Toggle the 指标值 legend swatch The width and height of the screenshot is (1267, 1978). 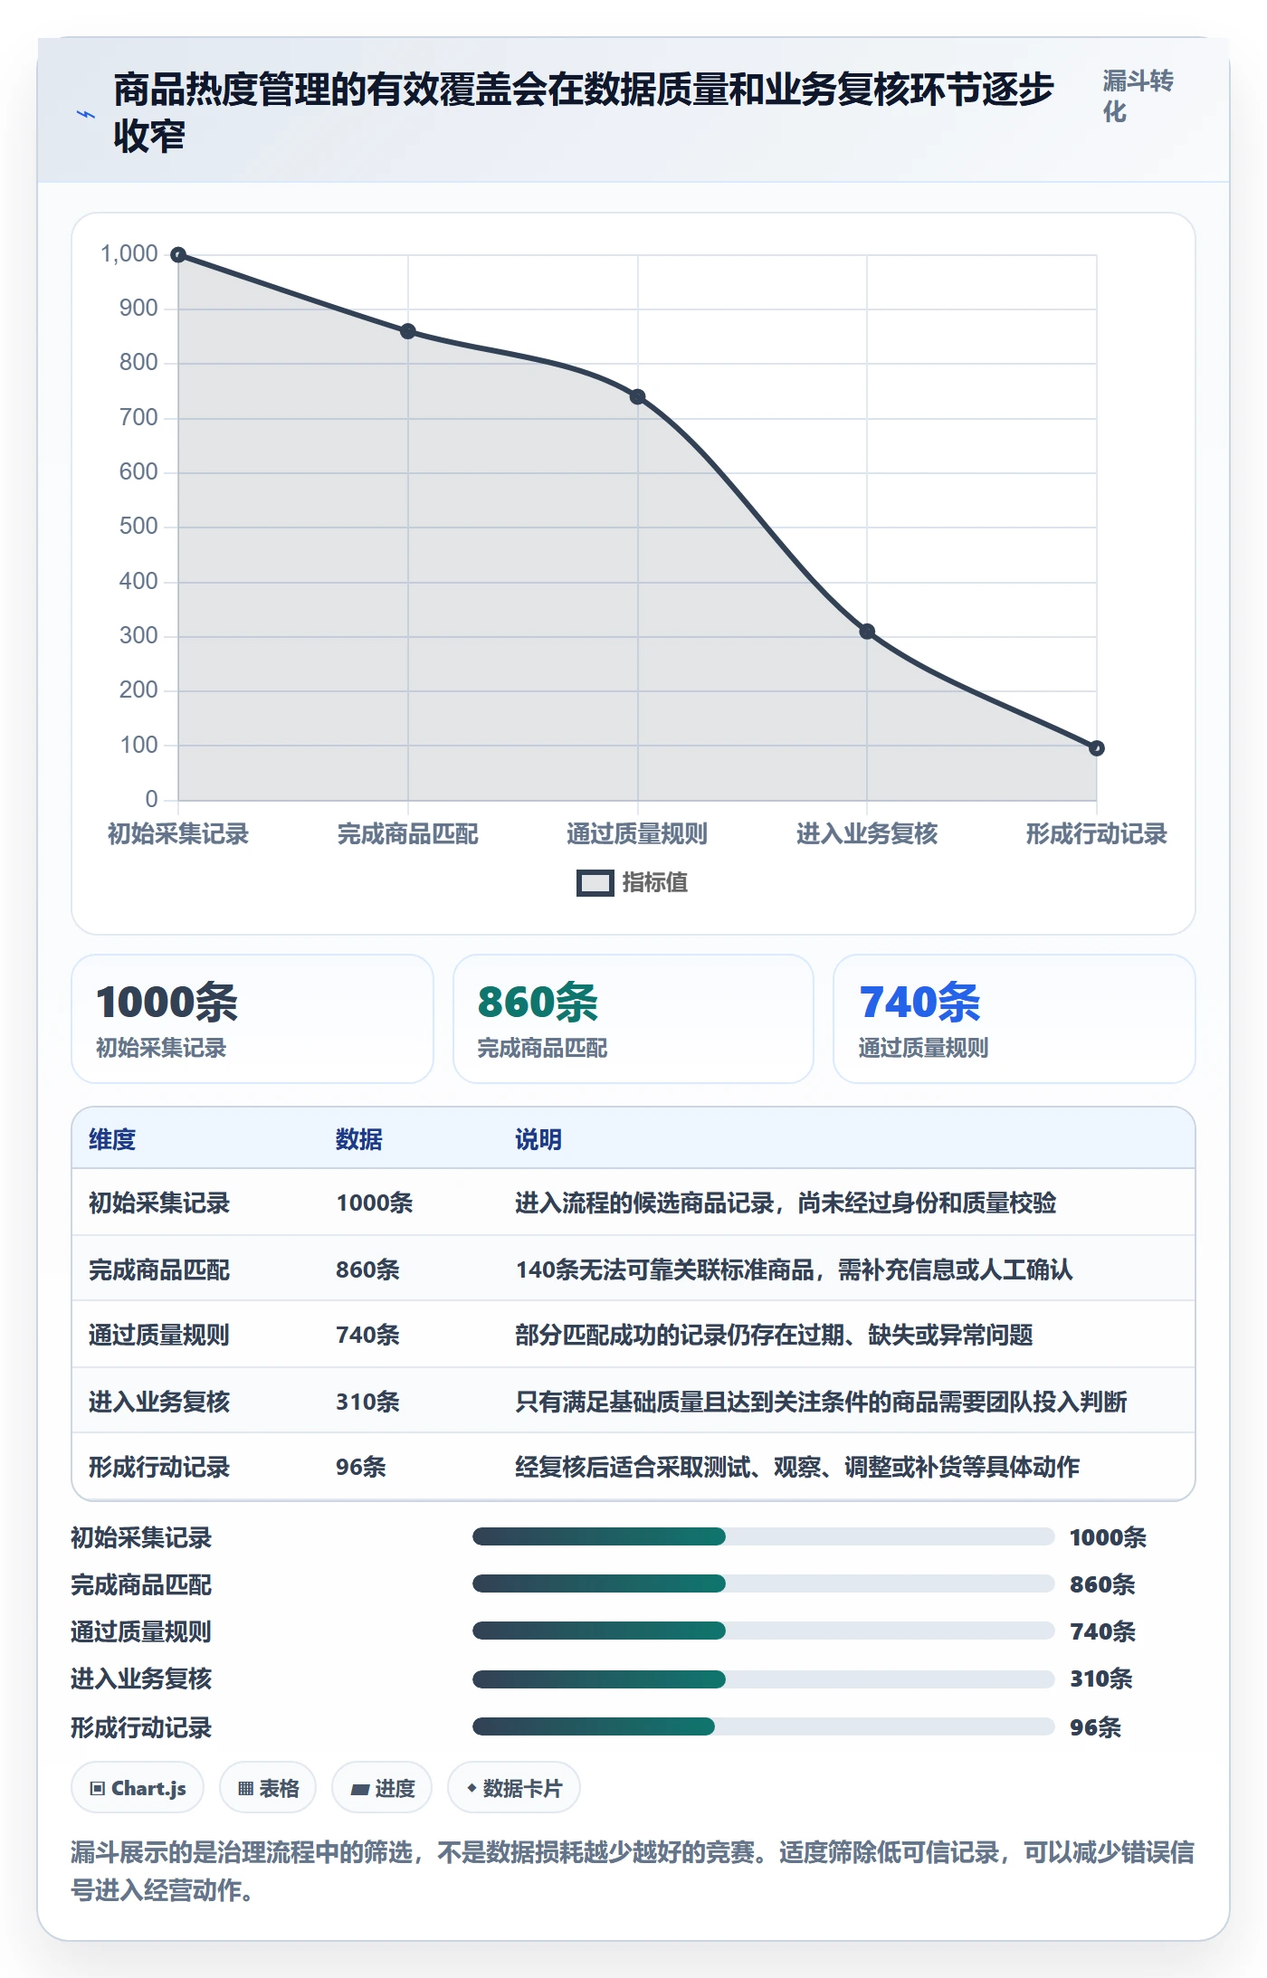[x=595, y=883]
